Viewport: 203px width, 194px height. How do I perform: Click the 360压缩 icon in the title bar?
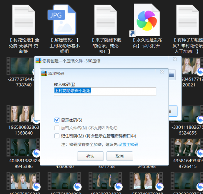[39, 60]
